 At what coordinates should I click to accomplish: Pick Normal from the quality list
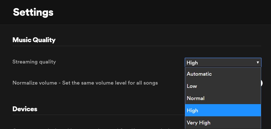pyautogui.click(x=196, y=98)
